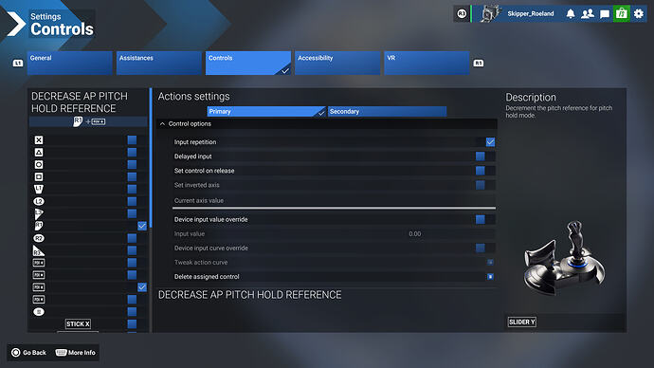Open the green Marketplace bag icon

pyautogui.click(x=622, y=14)
